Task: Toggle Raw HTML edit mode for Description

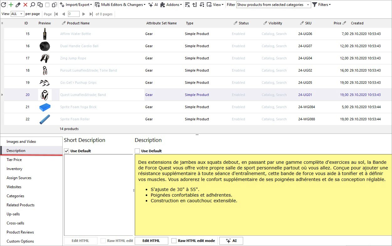Action: pos(174,241)
